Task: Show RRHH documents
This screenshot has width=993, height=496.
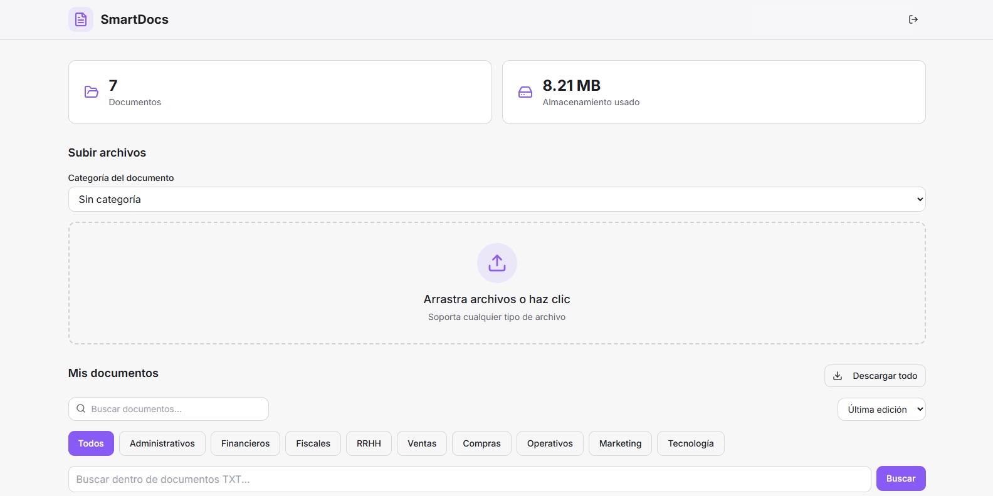Action: [x=369, y=443]
